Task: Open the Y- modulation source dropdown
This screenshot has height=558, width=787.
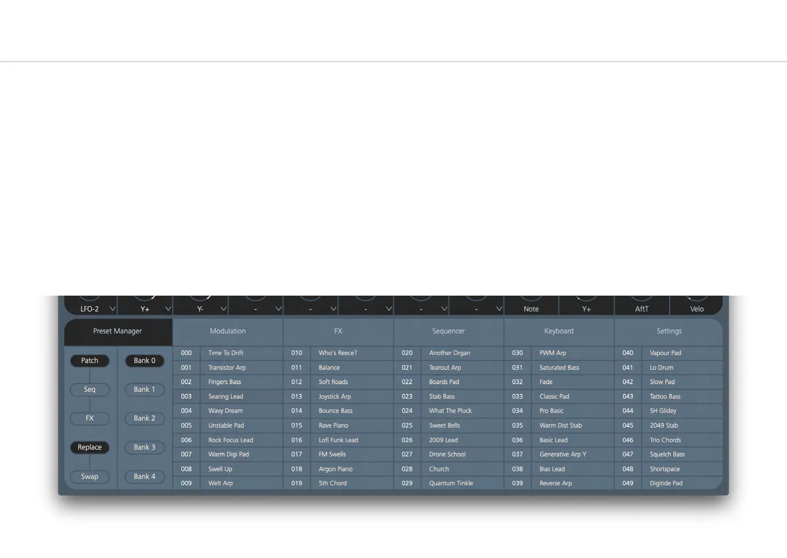Action: (223, 309)
